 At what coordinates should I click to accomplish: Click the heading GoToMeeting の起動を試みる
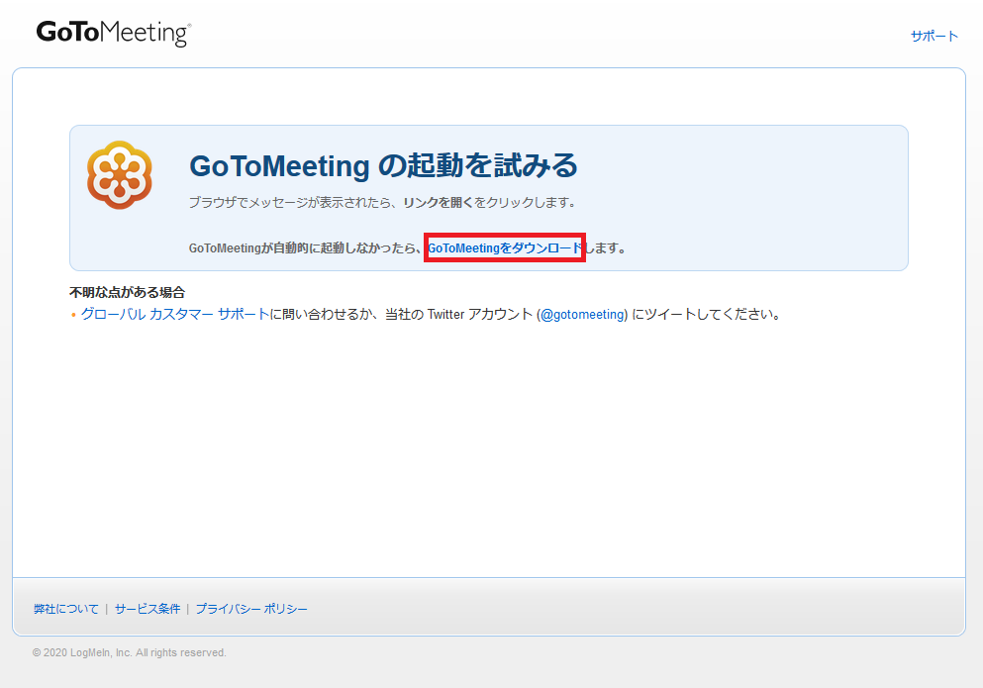click(x=383, y=166)
